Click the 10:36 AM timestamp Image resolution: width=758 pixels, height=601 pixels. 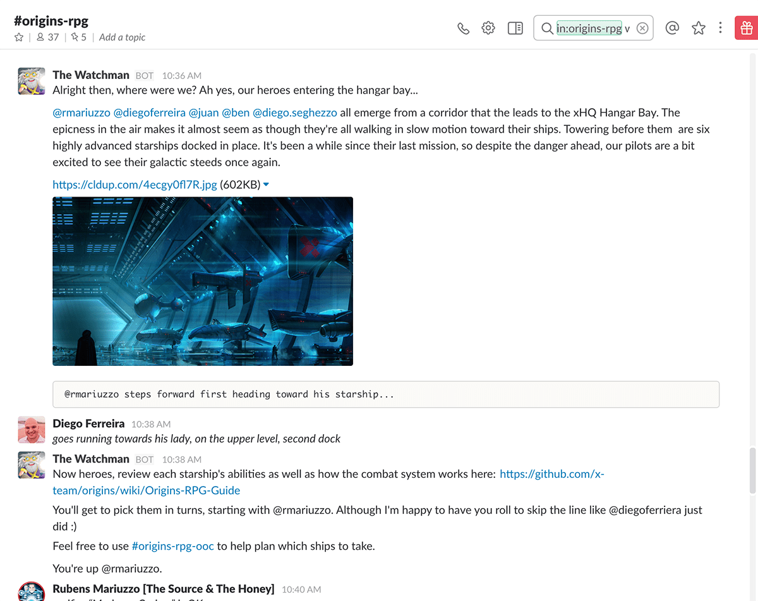(182, 76)
